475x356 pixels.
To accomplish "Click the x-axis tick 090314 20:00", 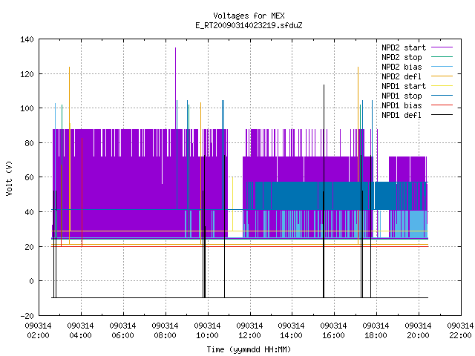I will (x=418, y=331).
